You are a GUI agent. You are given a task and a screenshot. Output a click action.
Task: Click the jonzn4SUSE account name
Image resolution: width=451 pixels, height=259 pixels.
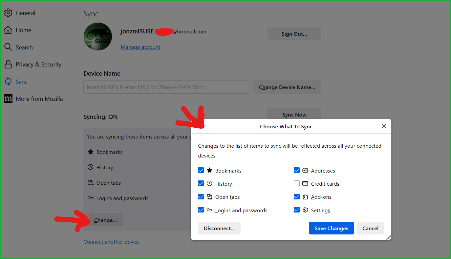click(137, 31)
